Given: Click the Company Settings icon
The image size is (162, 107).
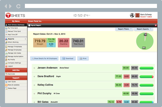Looking at the screenshot, I should [x=6, y=63].
